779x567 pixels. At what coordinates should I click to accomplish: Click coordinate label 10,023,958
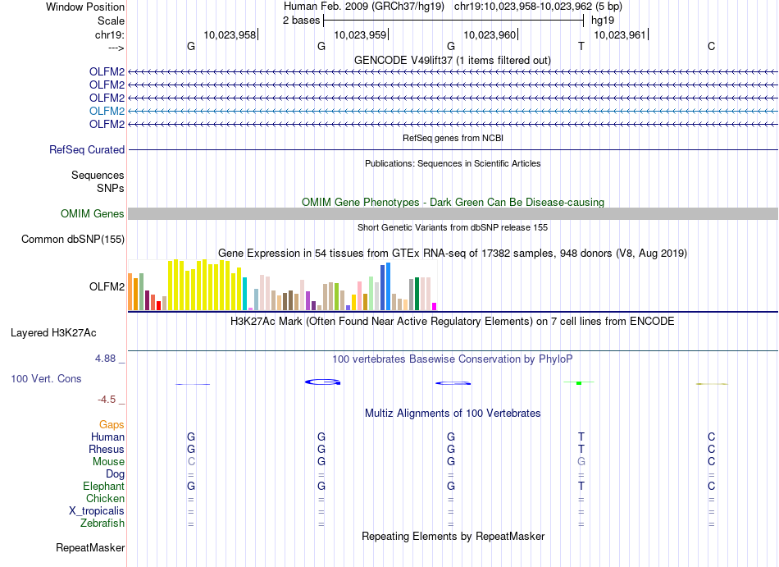tap(230, 34)
